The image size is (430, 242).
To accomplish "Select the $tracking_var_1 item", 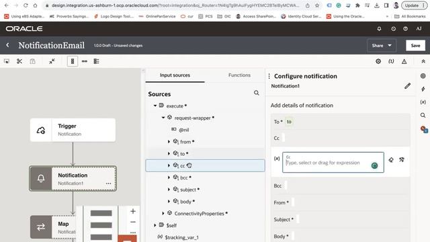I will point(181,237).
